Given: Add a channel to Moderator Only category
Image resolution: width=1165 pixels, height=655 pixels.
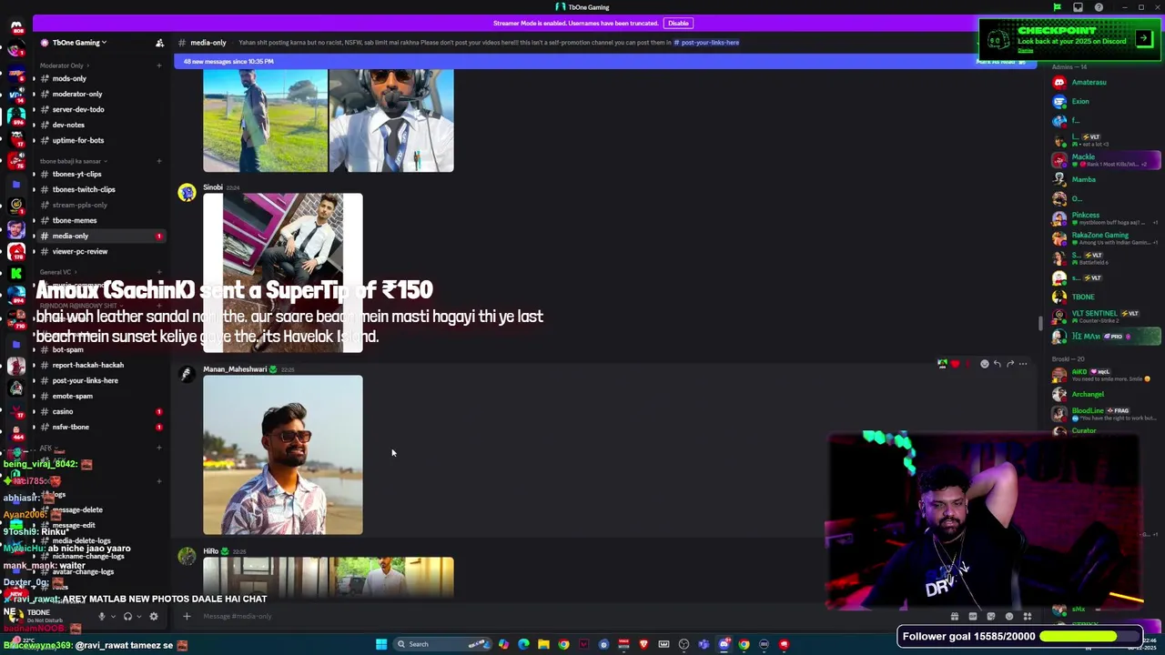Looking at the screenshot, I should pyautogui.click(x=159, y=65).
